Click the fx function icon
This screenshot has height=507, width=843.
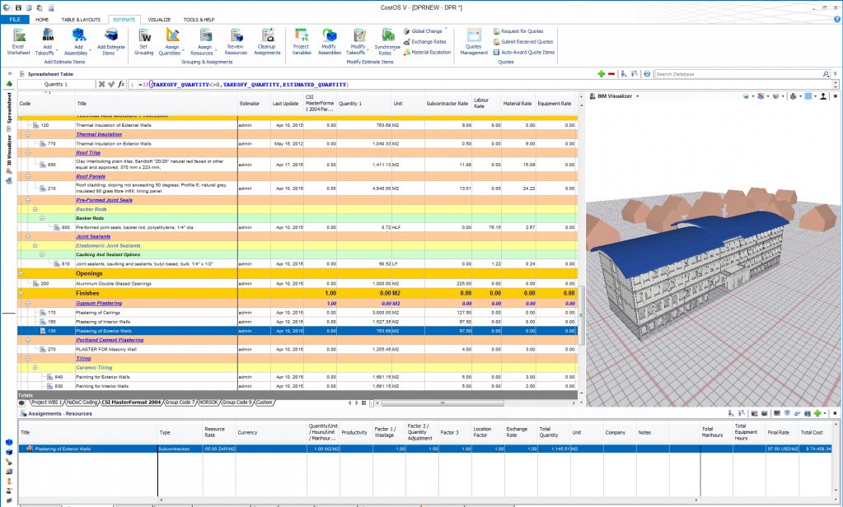pyautogui.click(x=121, y=84)
